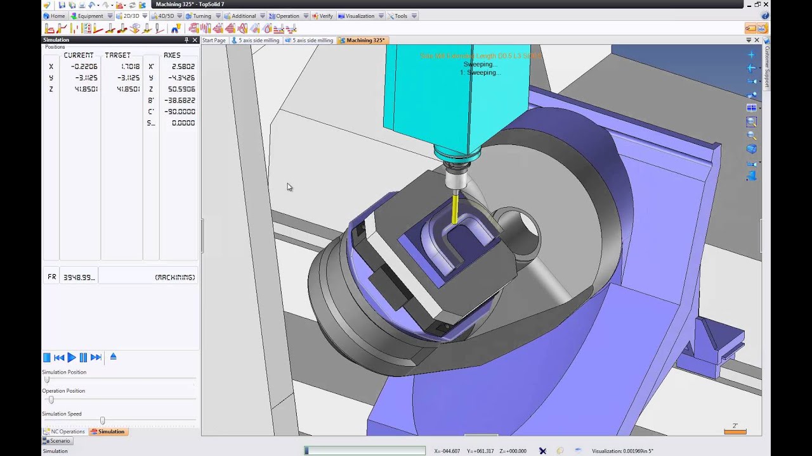
Task: Click the zoom magnifier icon
Action: coord(752,135)
